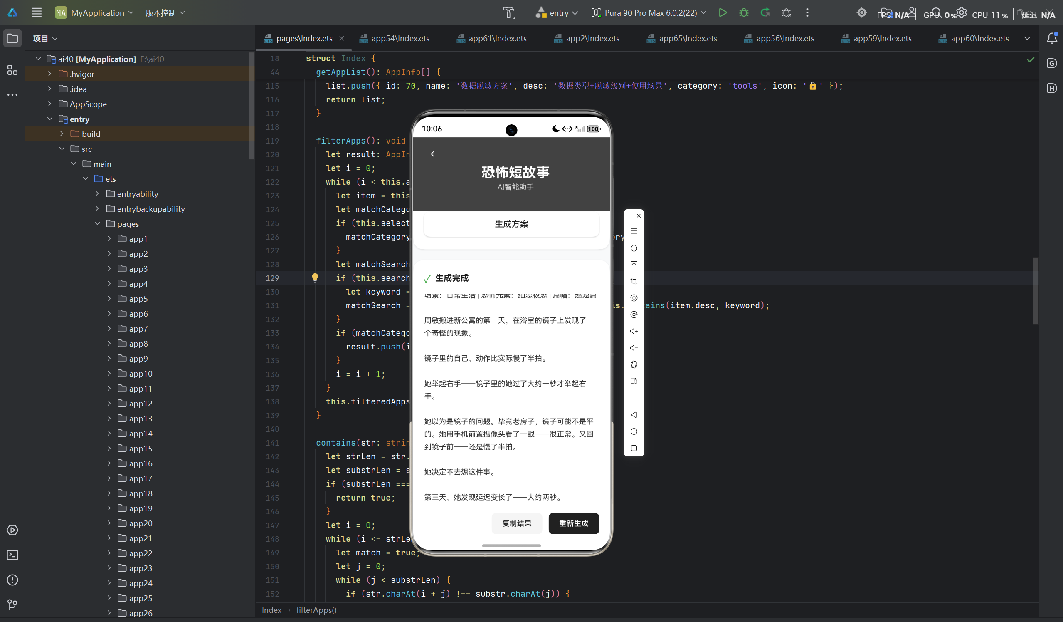
Task: Tap the 复制结果 button
Action: [x=517, y=523]
